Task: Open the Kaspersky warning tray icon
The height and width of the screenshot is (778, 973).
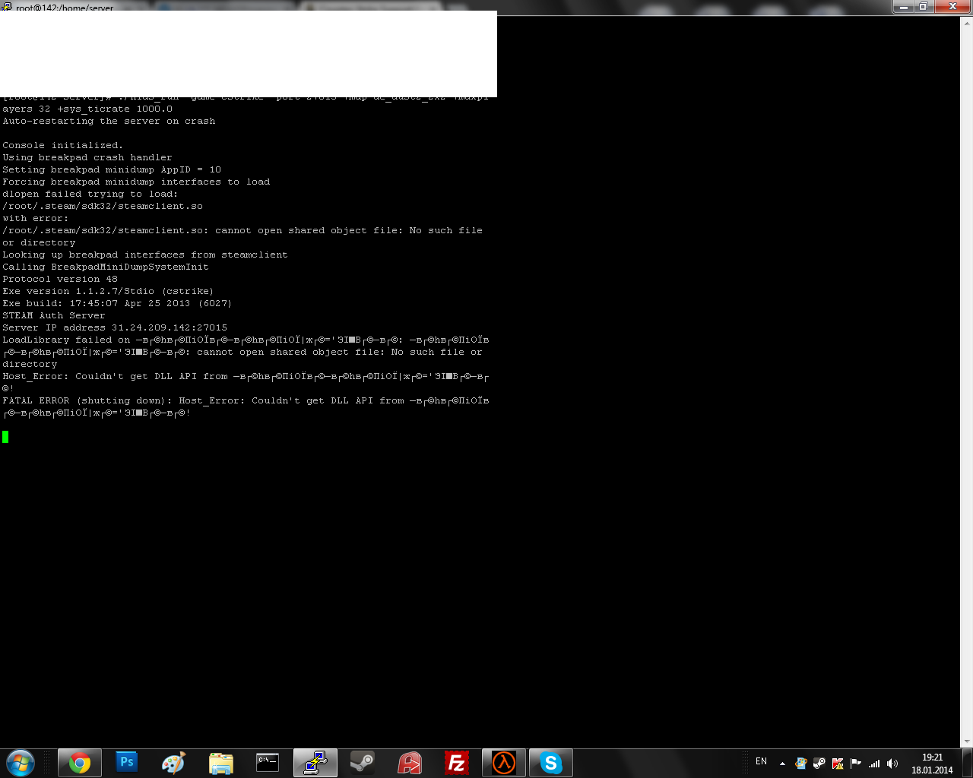Action: pyautogui.click(x=838, y=764)
